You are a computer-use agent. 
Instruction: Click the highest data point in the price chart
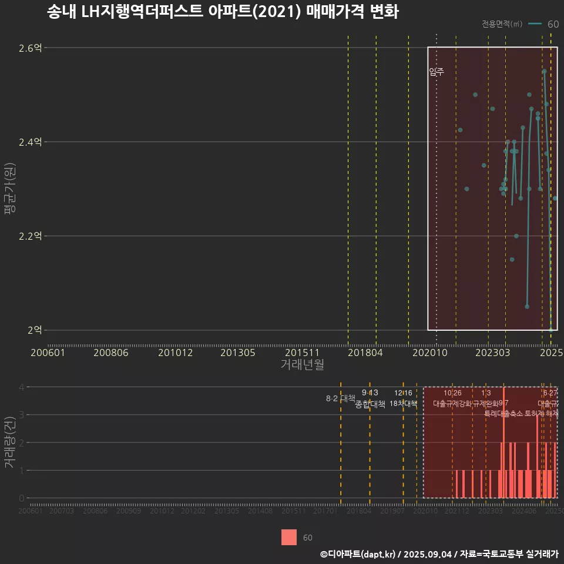tap(544, 71)
